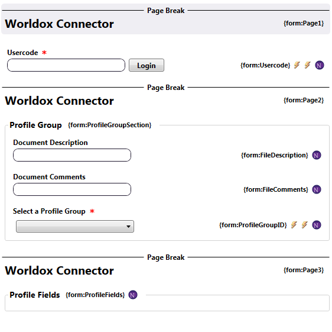Click the purple N icon beside form:FileDescription
The image size is (332, 332).
pos(317,155)
